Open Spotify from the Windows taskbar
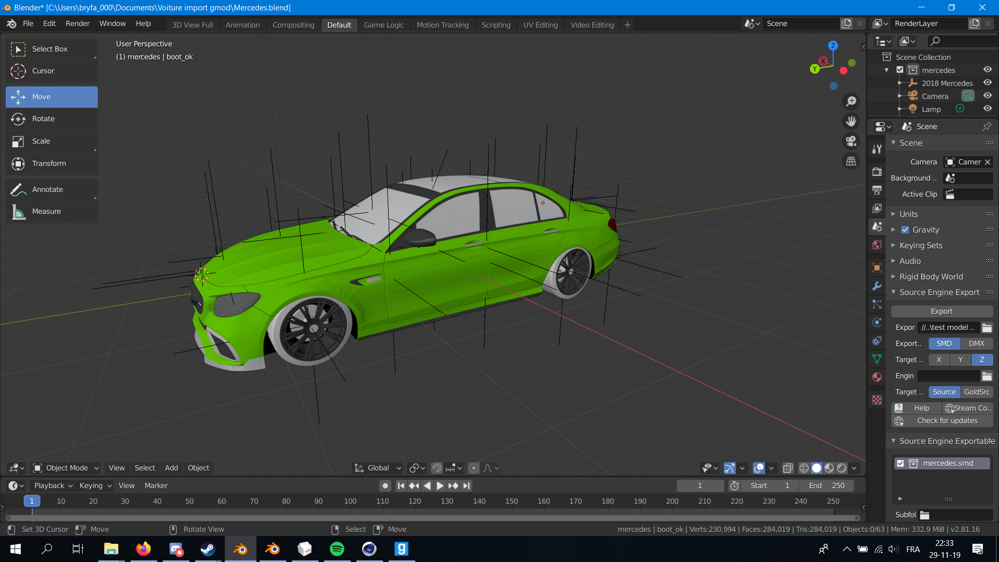This screenshot has width=999, height=562. pyautogui.click(x=337, y=549)
